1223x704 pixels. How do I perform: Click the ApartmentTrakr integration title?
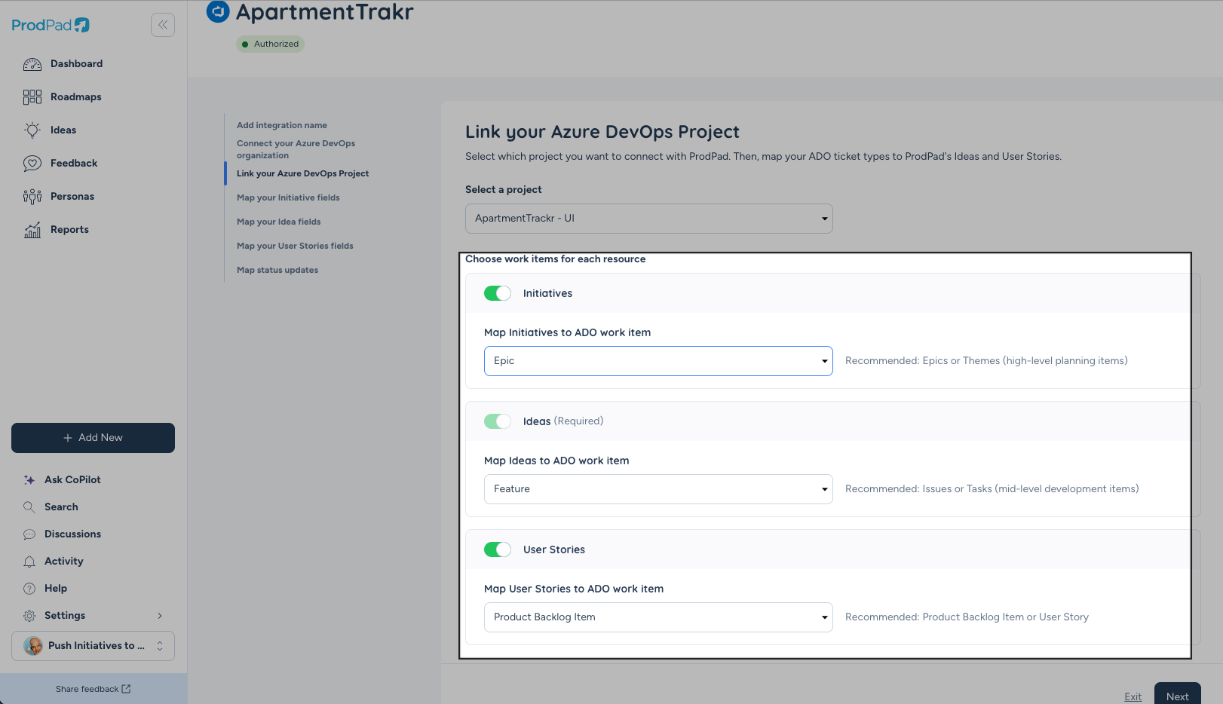tap(325, 12)
